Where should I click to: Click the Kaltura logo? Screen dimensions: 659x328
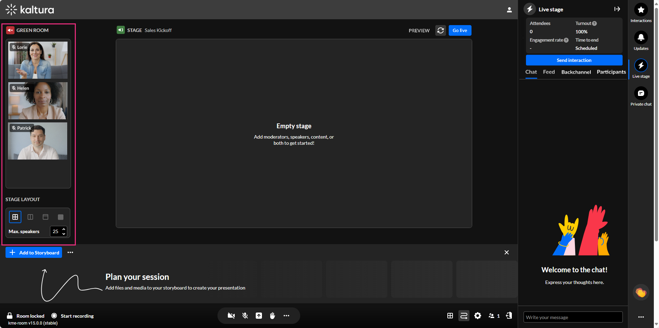click(30, 10)
